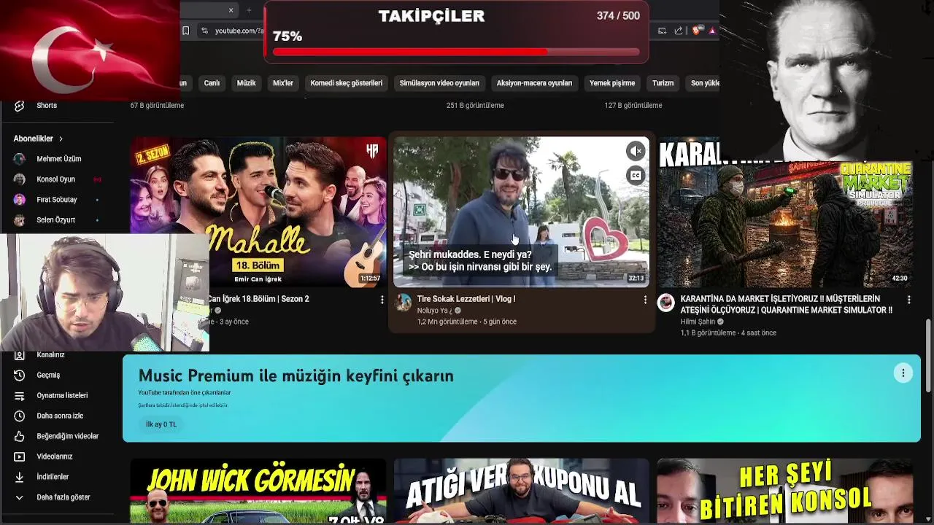The width and height of the screenshot is (934, 525).
Task: Select Aksiyon-macera oyunları chip
Action: (x=534, y=83)
